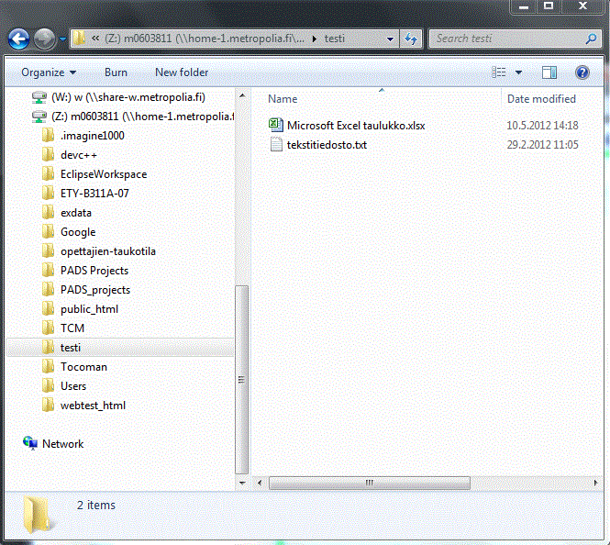Open the .imagine1000 folder
This screenshot has width=610, height=545.
93,136
